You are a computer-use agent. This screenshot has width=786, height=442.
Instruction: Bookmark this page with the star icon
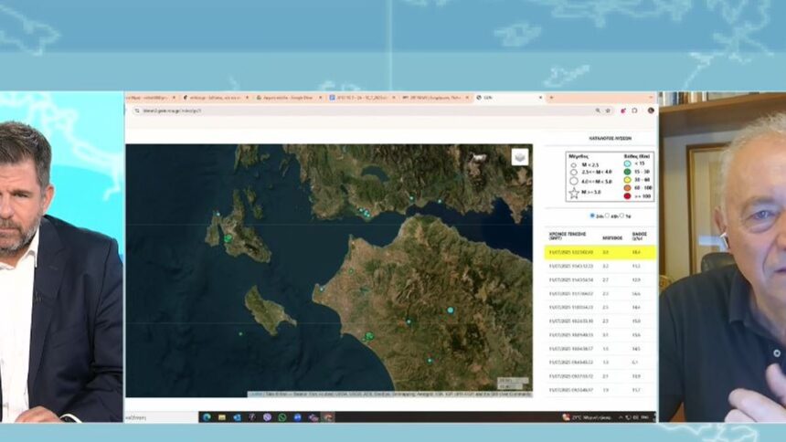pyautogui.click(x=608, y=110)
